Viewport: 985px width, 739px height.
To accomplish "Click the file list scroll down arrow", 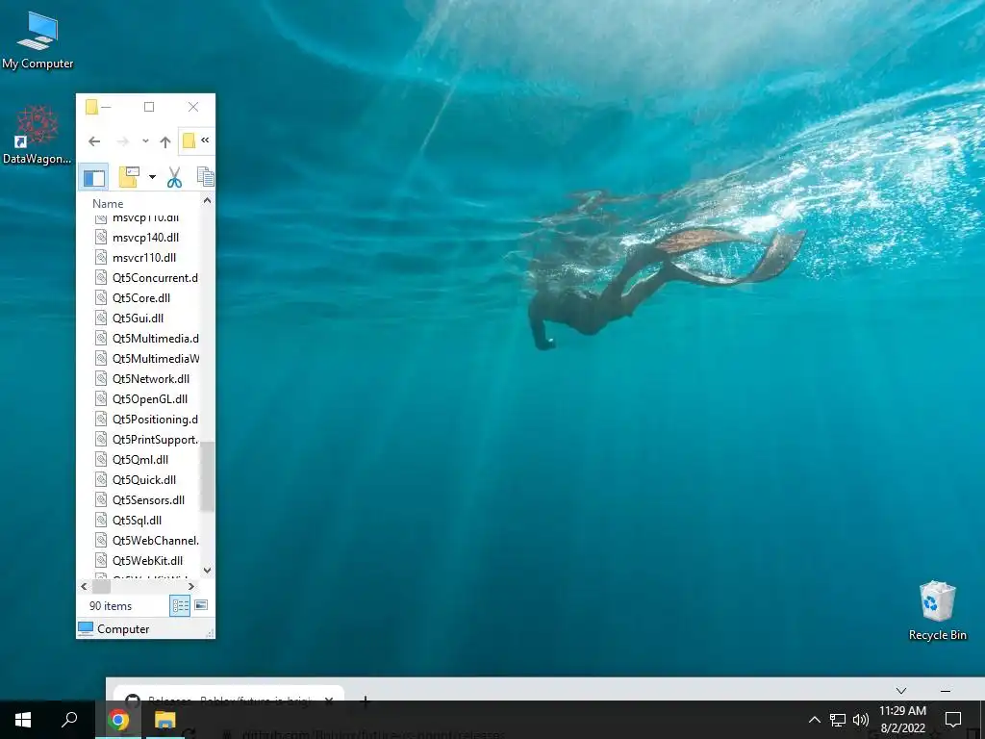I will (208, 571).
